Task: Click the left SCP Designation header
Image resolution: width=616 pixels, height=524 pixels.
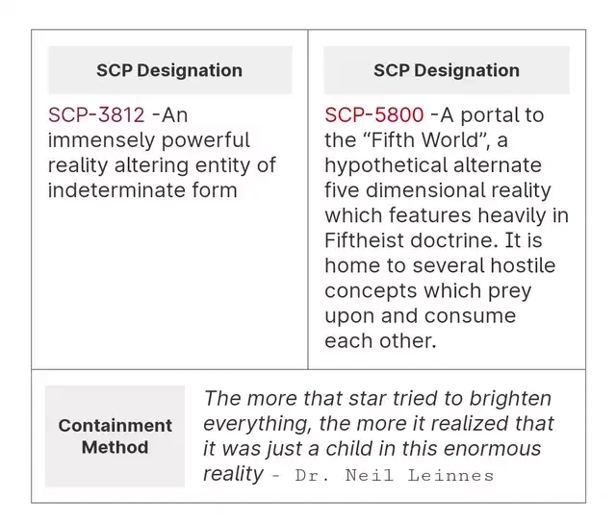Action: tap(169, 70)
